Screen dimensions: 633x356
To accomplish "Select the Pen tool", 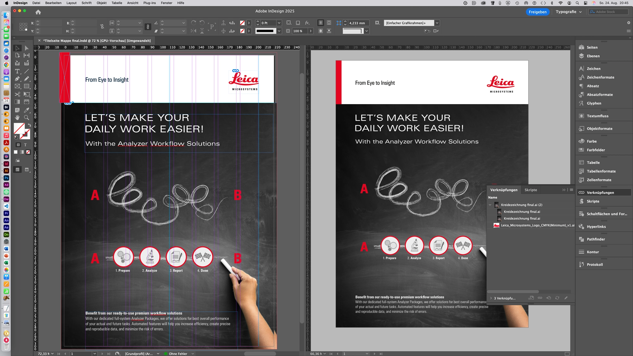I will pyautogui.click(x=17, y=79).
